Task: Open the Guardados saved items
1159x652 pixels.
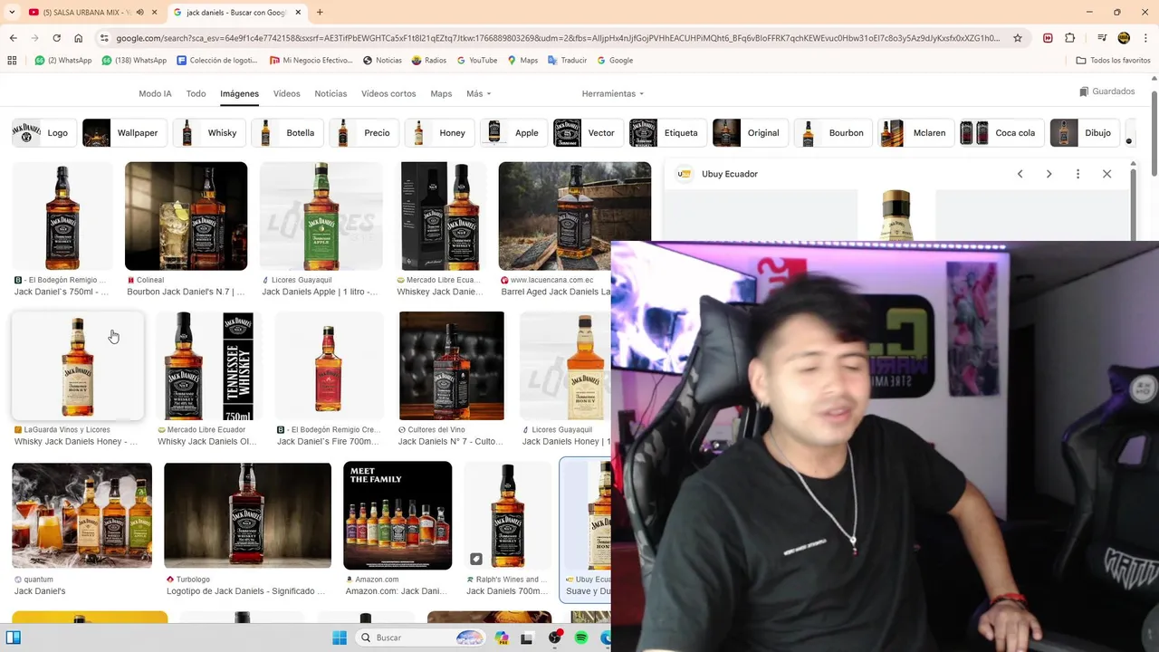Action: 1106,91
